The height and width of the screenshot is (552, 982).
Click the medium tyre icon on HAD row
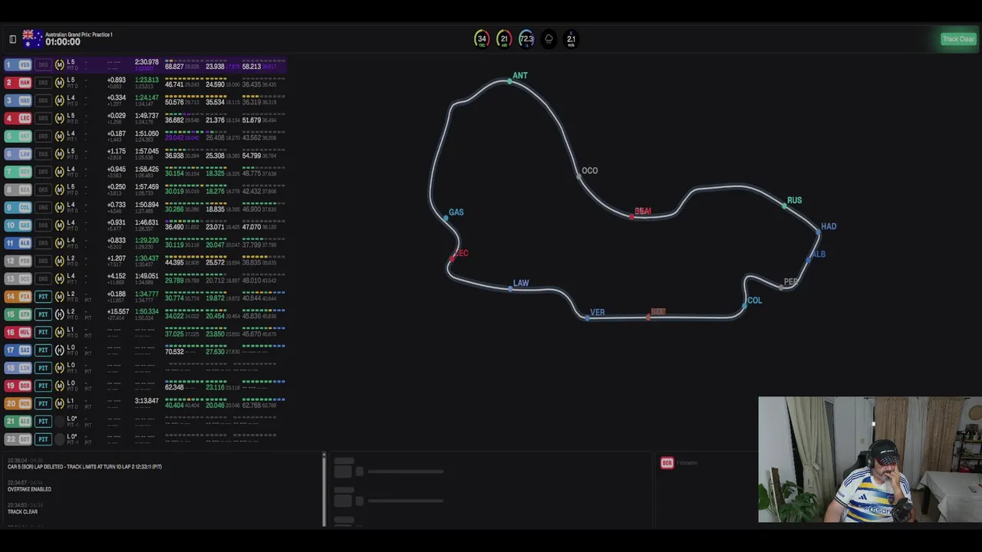(59, 100)
